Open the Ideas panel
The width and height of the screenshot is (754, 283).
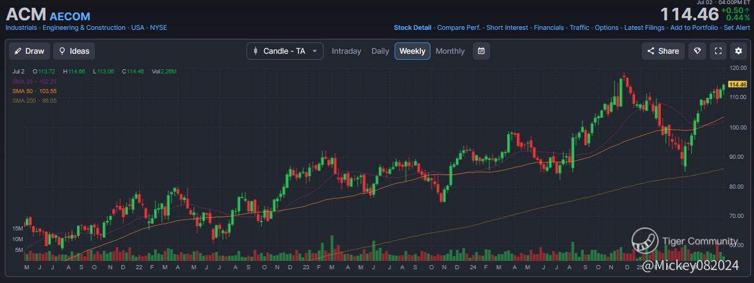click(x=74, y=51)
